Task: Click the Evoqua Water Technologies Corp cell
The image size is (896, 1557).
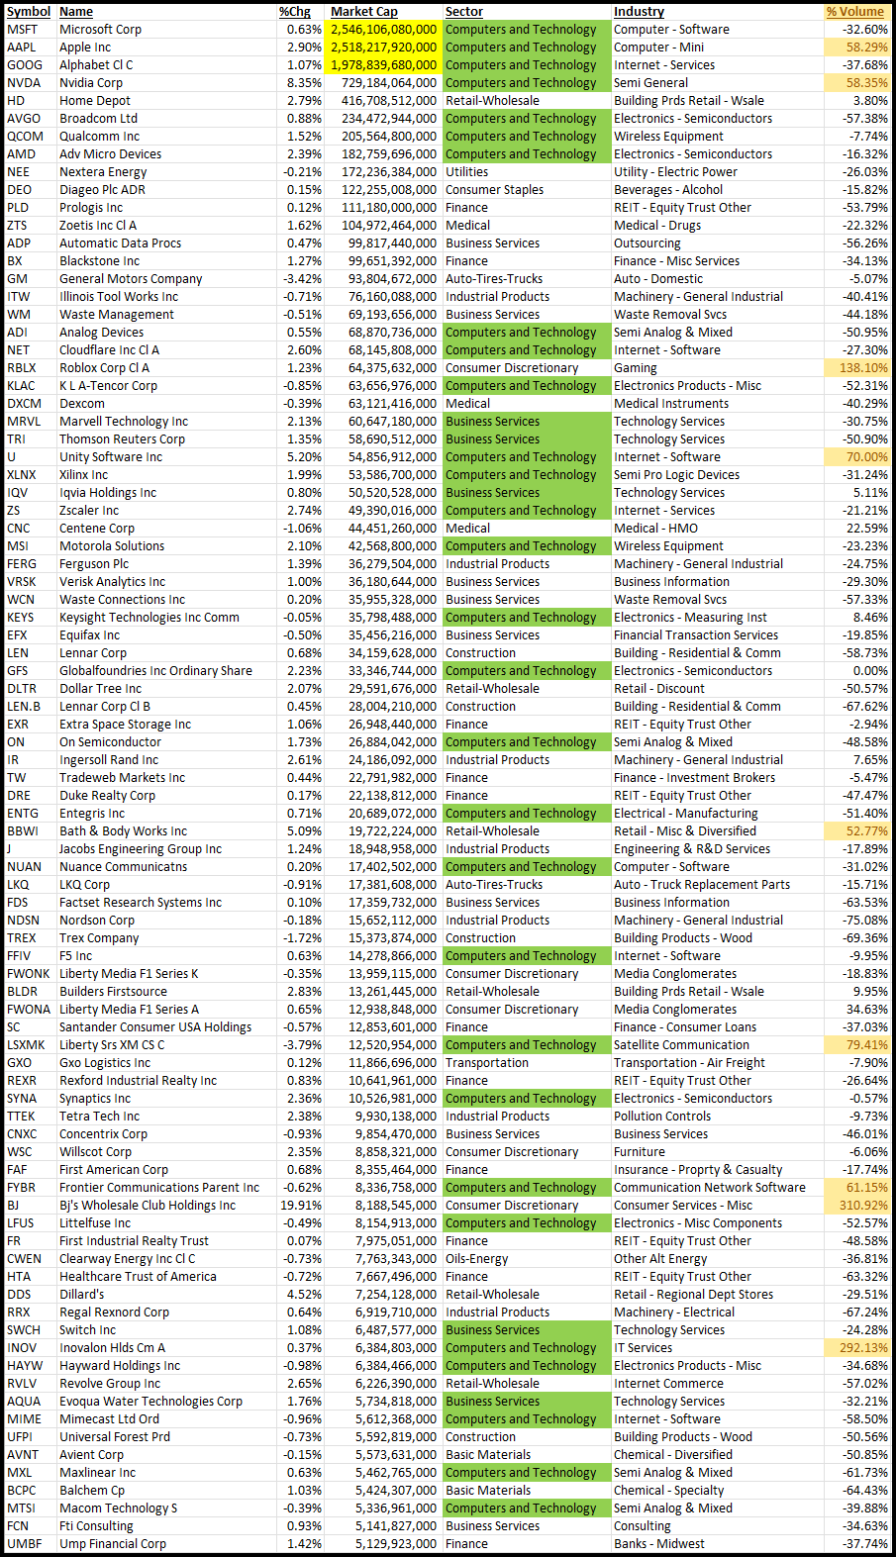Action: (x=150, y=1402)
